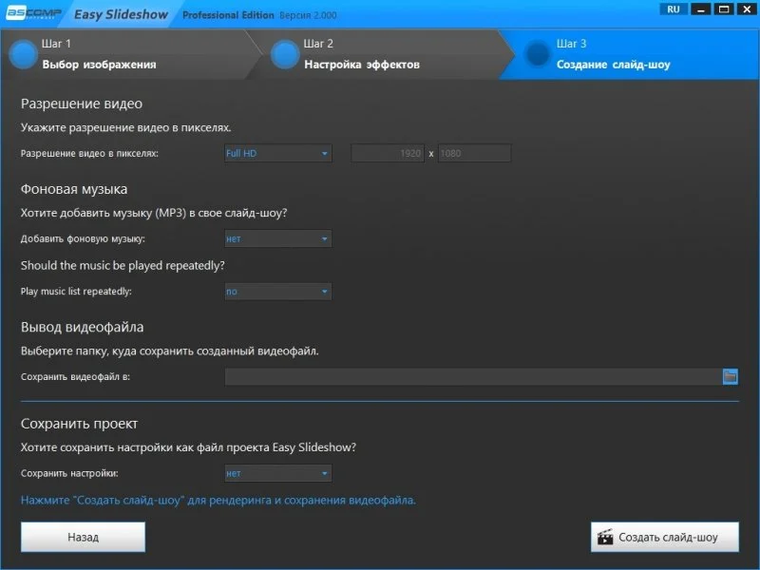The width and height of the screenshot is (760, 570).
Task: Open the folder browse icon for video output
Action: click(x=730, y=376)
